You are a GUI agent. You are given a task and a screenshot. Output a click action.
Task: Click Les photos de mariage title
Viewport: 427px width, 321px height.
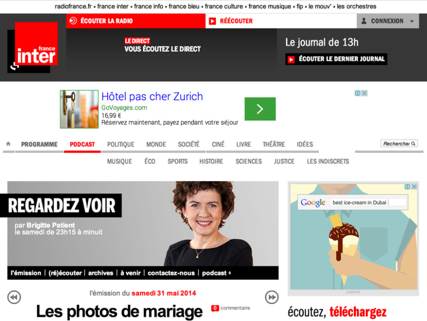coord(119,311)
